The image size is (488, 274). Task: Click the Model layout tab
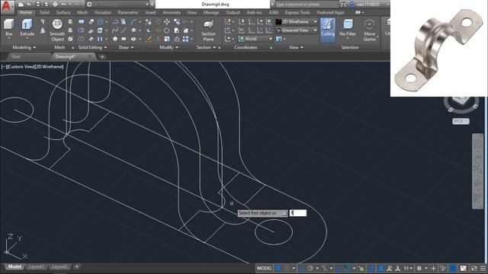(14, 266)
